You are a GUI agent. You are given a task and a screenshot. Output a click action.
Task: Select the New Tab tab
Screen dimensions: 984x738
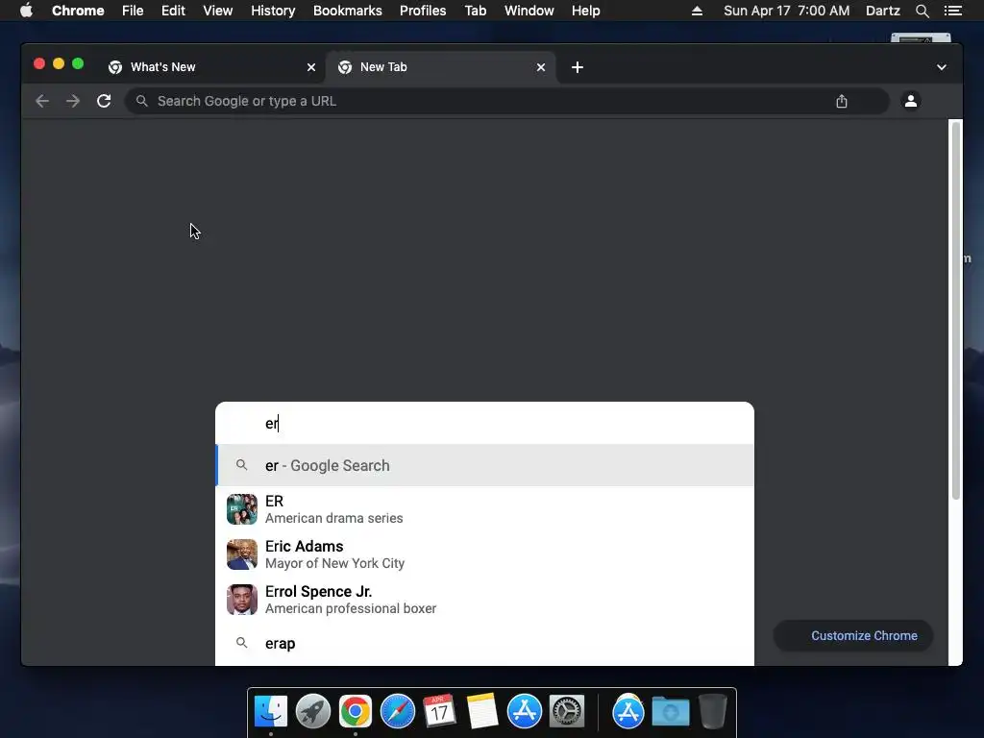(x=440, y=67)
